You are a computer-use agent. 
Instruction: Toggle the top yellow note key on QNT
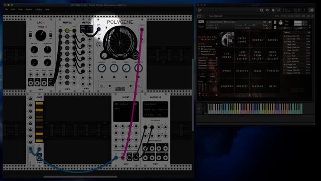[x=39, y=103]
